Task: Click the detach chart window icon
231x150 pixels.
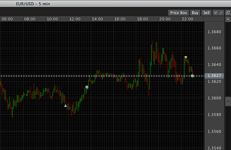Action: coord(228,13)
